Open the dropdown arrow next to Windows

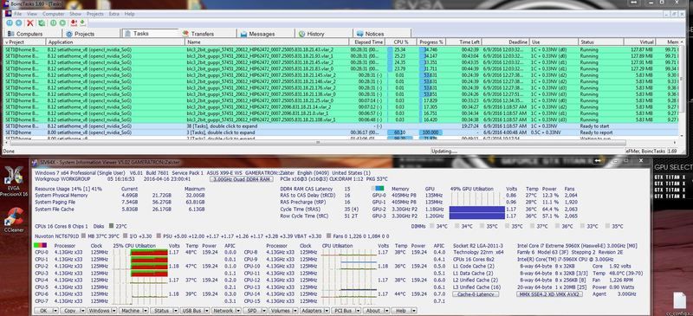pos(114,311)
